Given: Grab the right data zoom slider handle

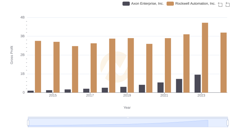Looking at the screenshot, I should point(227,123).
